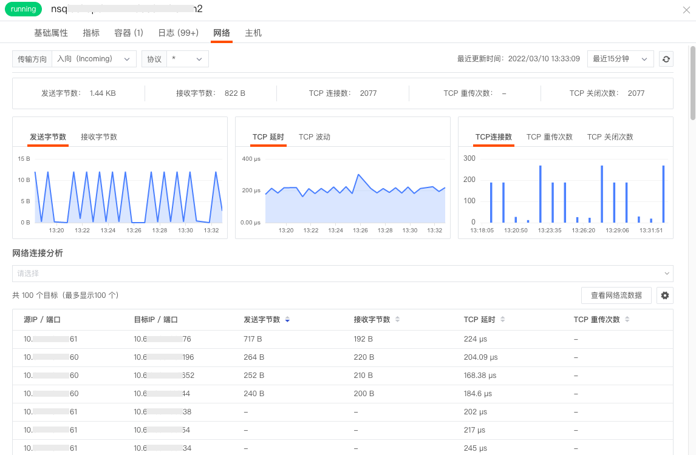Image resolution: width=696 pixels, height=455 pixels.
Task: Click the refresh icon button
Action: [x=666, y=59]
